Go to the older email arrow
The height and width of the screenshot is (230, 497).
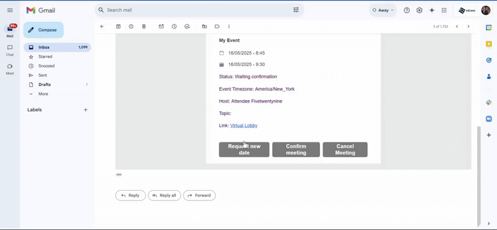pos(468,27)
